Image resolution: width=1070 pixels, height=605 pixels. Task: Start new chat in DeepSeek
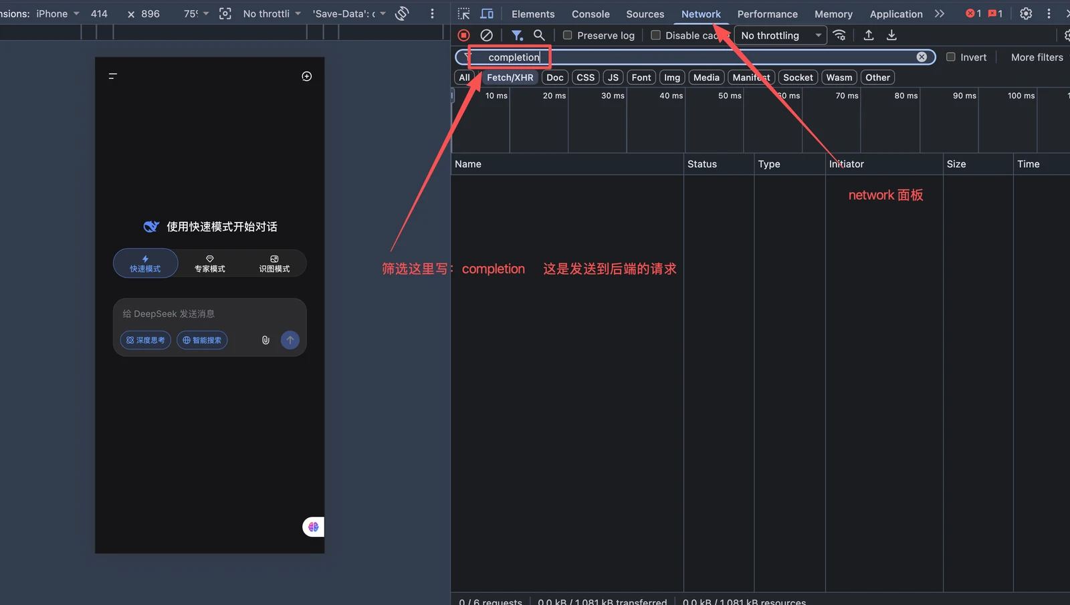(x=306, y=76)
